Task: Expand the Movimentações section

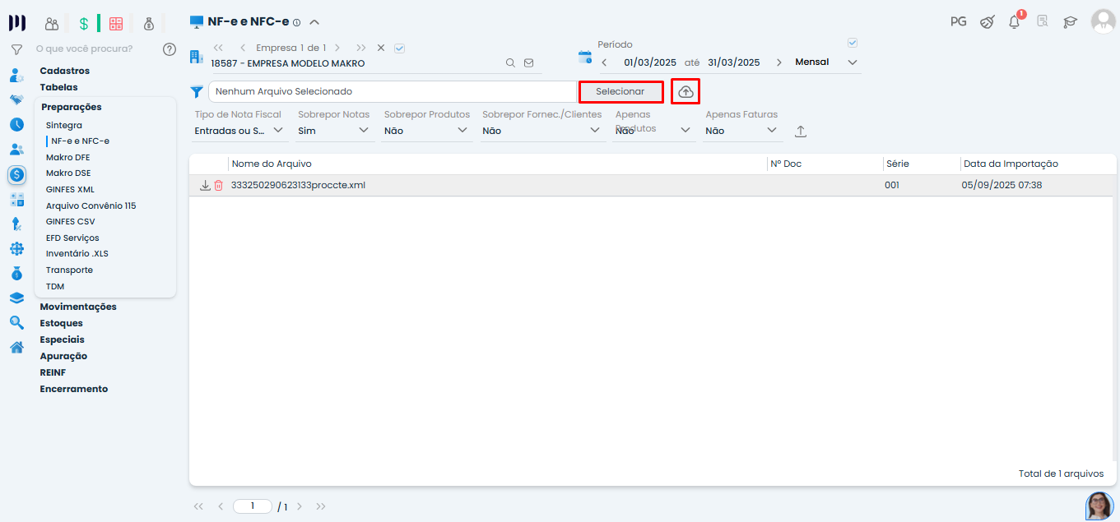Action: point(78,307)
